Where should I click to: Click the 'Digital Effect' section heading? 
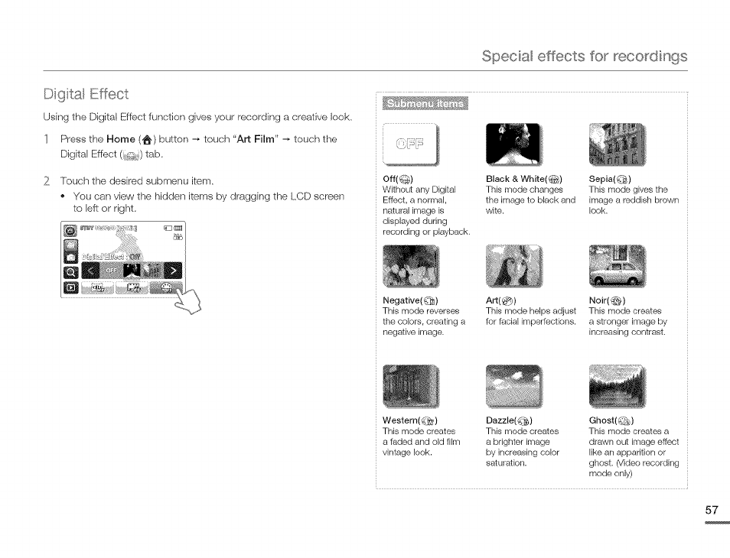86,94
